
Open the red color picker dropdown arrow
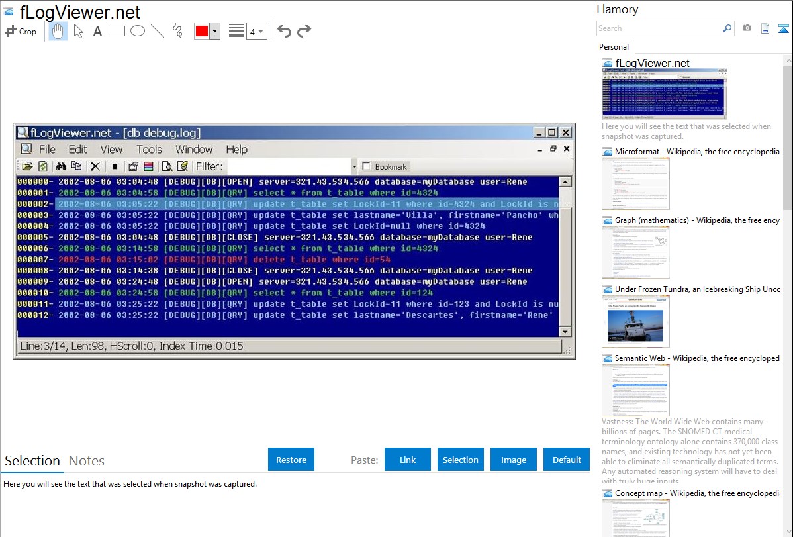pyautogui.click(x=215, y=31)
